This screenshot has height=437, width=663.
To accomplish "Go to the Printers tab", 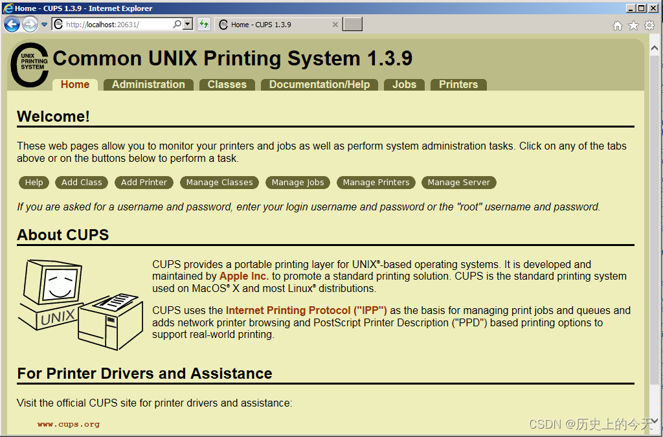I will tap(458, 85).
